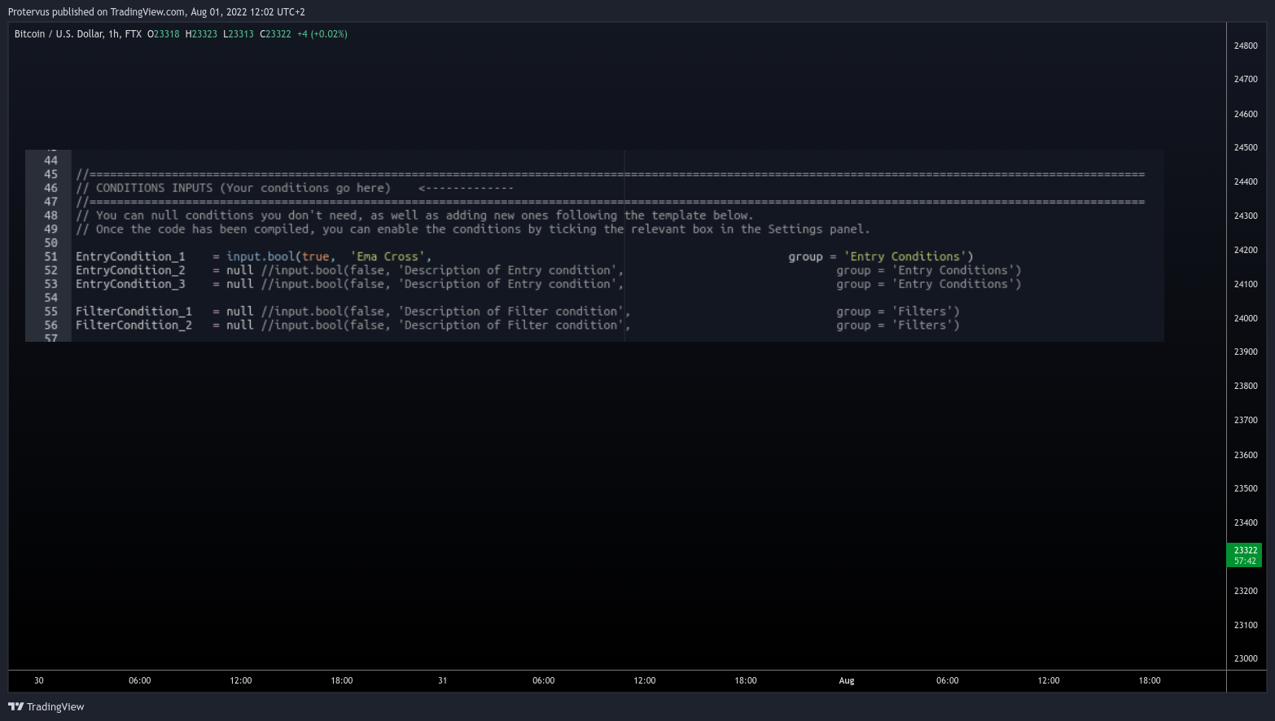Click the EntryCondition_3 variable name

pyautogui.click(x=130, y=284)
